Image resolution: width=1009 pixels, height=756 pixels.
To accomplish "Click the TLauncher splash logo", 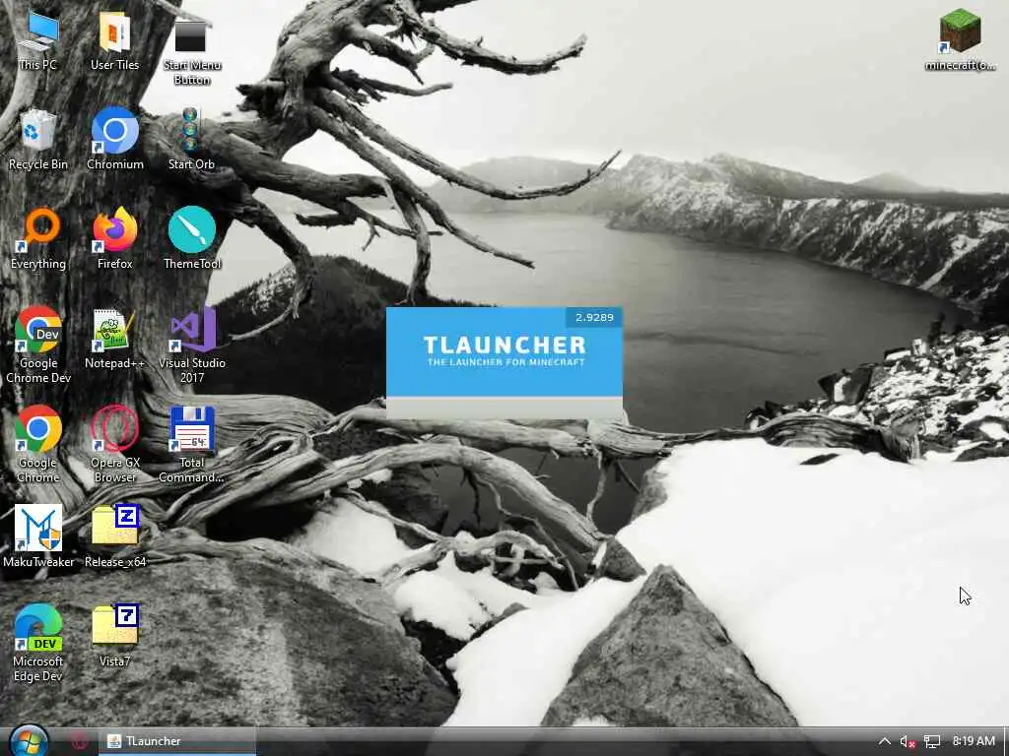I will coord(505,350).
